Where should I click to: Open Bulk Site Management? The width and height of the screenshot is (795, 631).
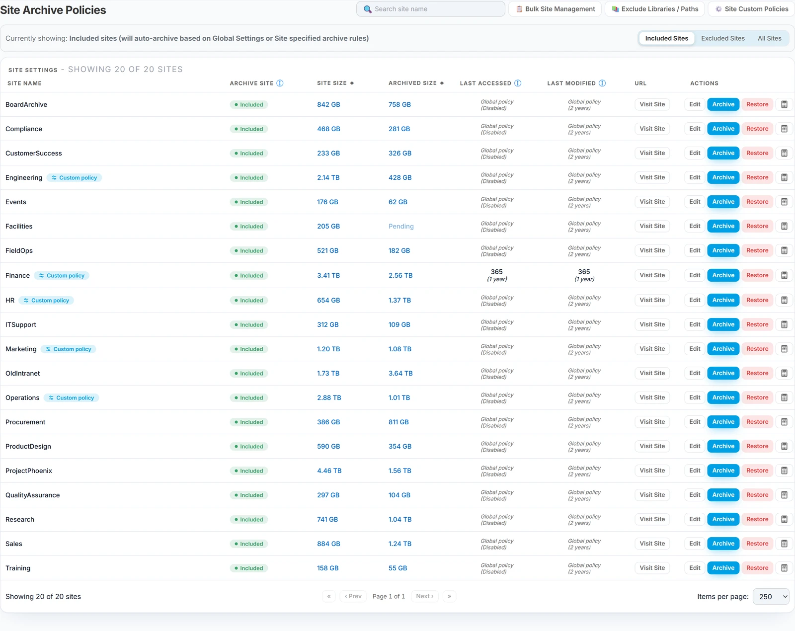pos(555,9)
